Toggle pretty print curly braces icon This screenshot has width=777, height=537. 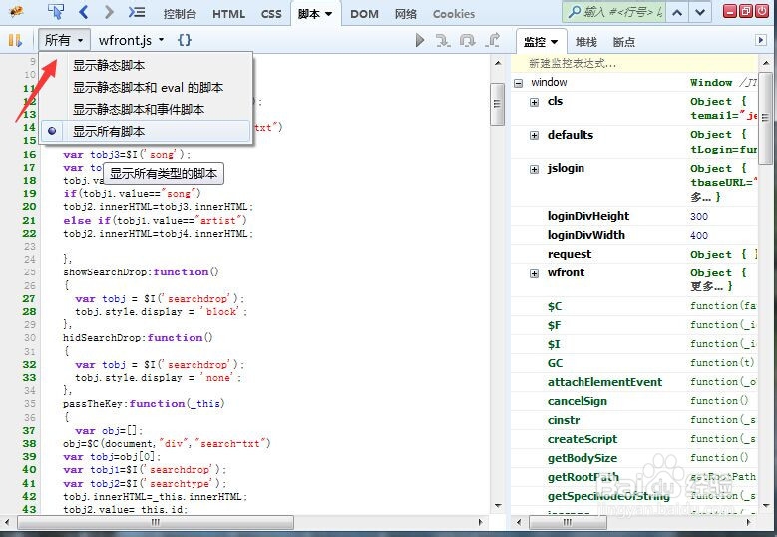[x=185, y=40]
